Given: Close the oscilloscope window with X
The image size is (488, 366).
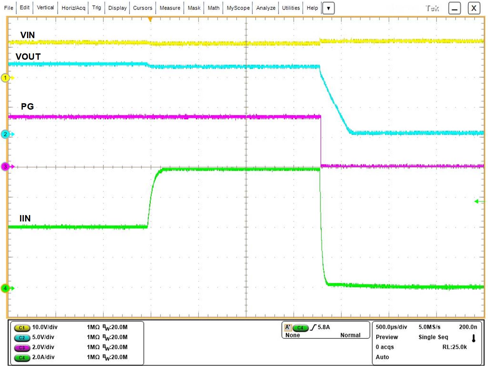Looking at the screenshot, I should [474, 8].
